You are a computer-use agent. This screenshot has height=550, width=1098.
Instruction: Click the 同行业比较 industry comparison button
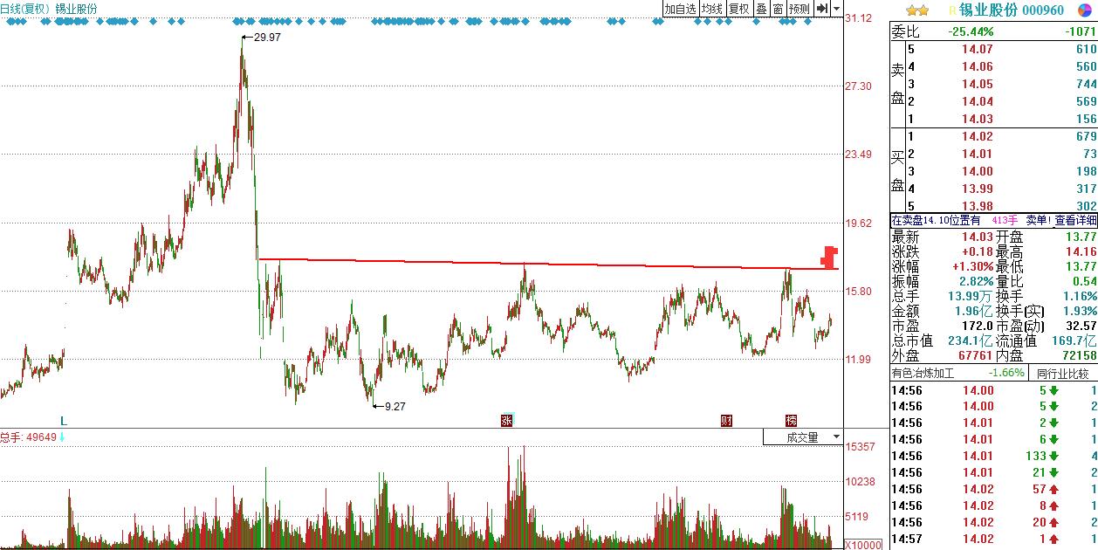1062,374
